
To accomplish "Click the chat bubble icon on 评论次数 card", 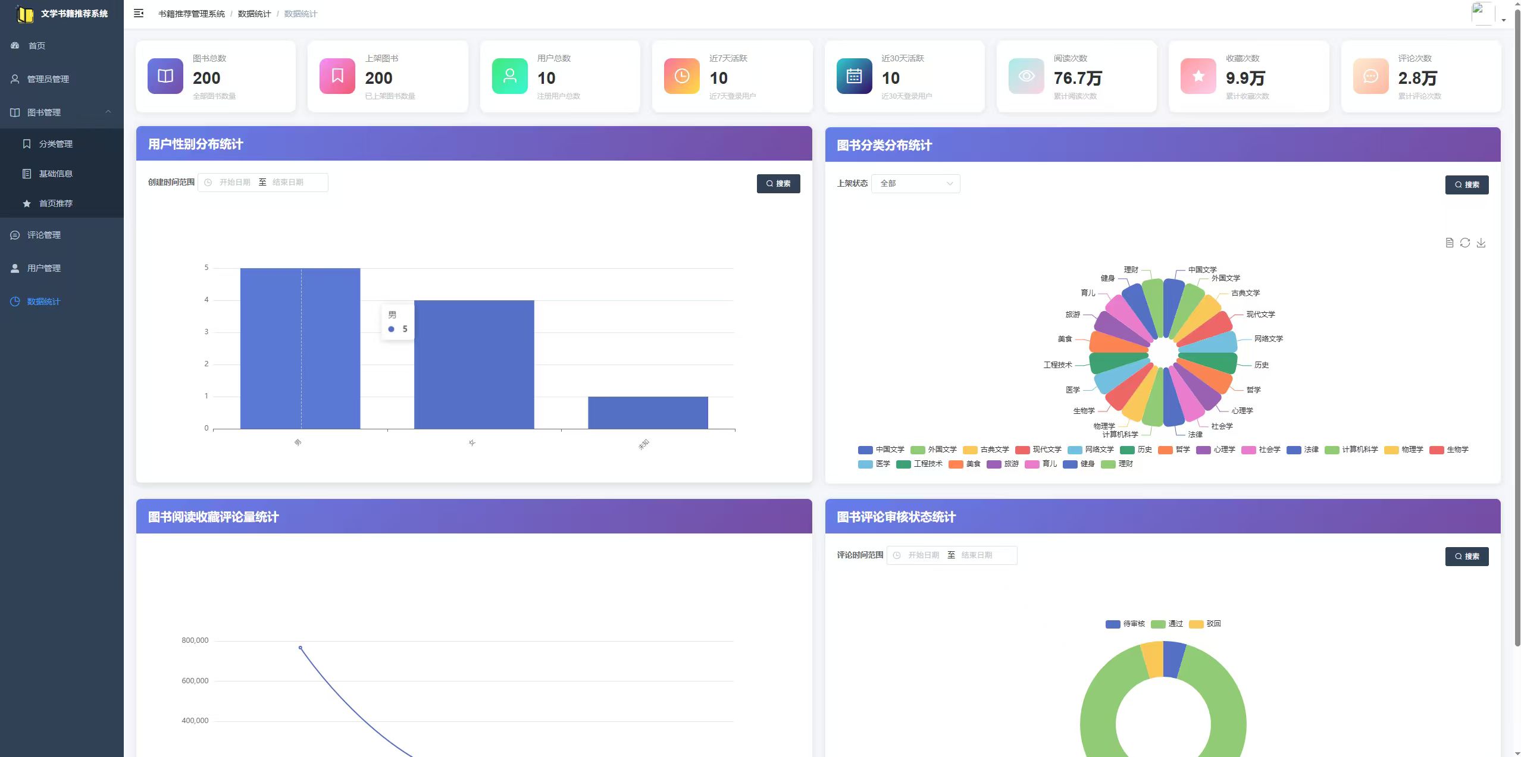I will pos(1371,76).
